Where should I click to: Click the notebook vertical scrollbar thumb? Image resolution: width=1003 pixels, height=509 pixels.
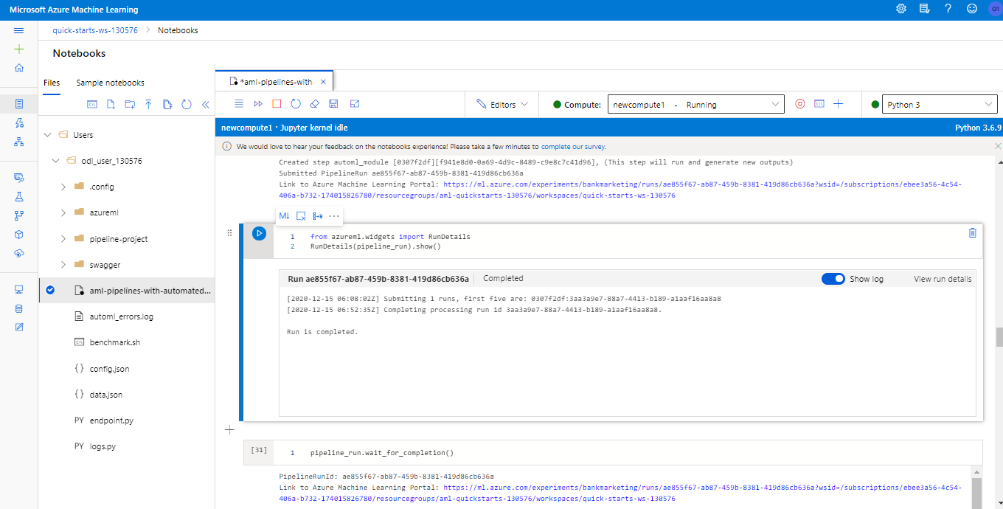click(x=999, y=337)
